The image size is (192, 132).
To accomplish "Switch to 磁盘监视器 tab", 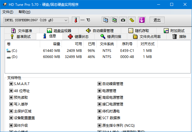I will (59, 31).
